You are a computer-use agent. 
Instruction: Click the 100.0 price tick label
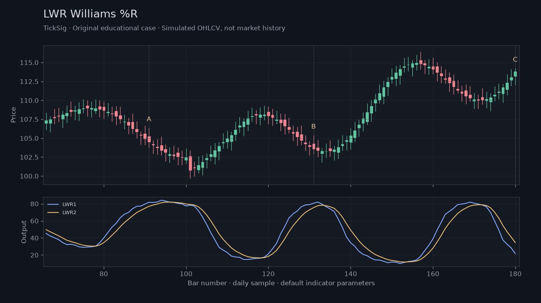(30, 176)
